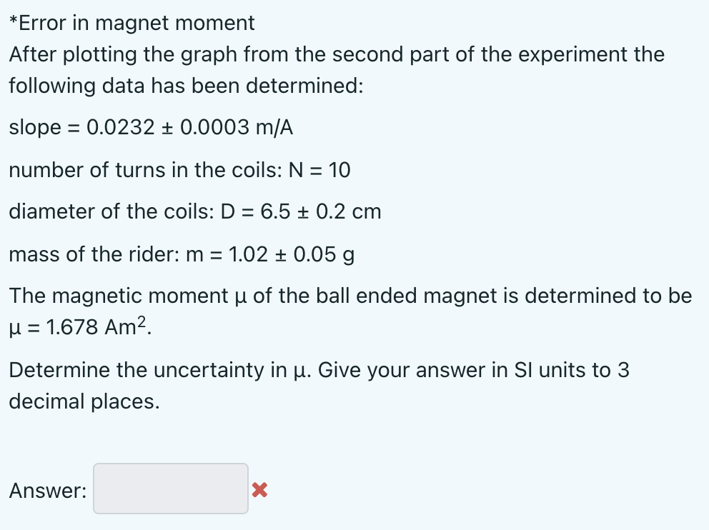The image size is (709, 530).
Task: Click the asterisk before the question title
Action: 12,21
